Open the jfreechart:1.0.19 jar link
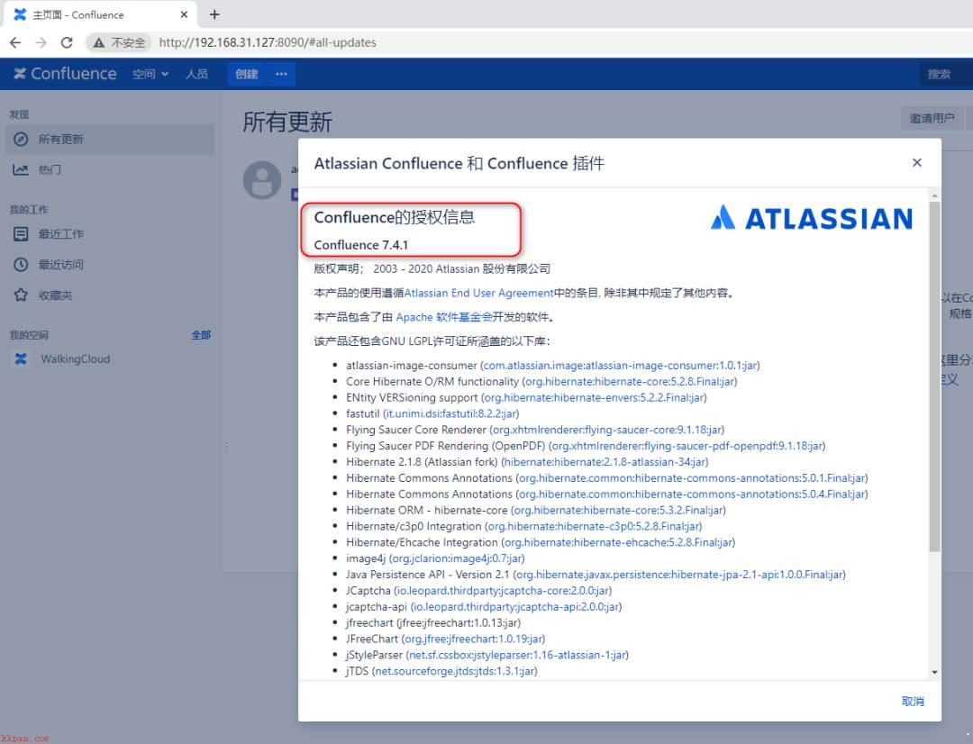This screenshot has height=744, width=973. click(x=474, y=640)
